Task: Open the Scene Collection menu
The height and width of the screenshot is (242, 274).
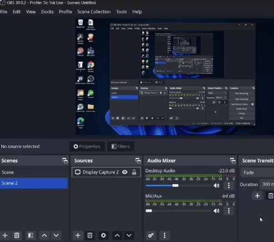Action: pos(94,12)
